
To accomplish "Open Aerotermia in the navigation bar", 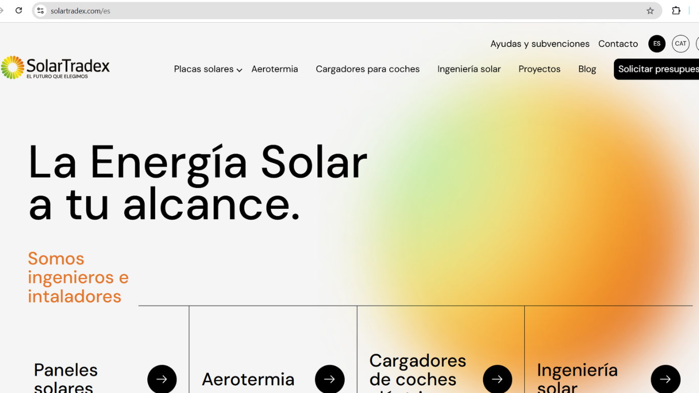I will click(x=275, y=69).
